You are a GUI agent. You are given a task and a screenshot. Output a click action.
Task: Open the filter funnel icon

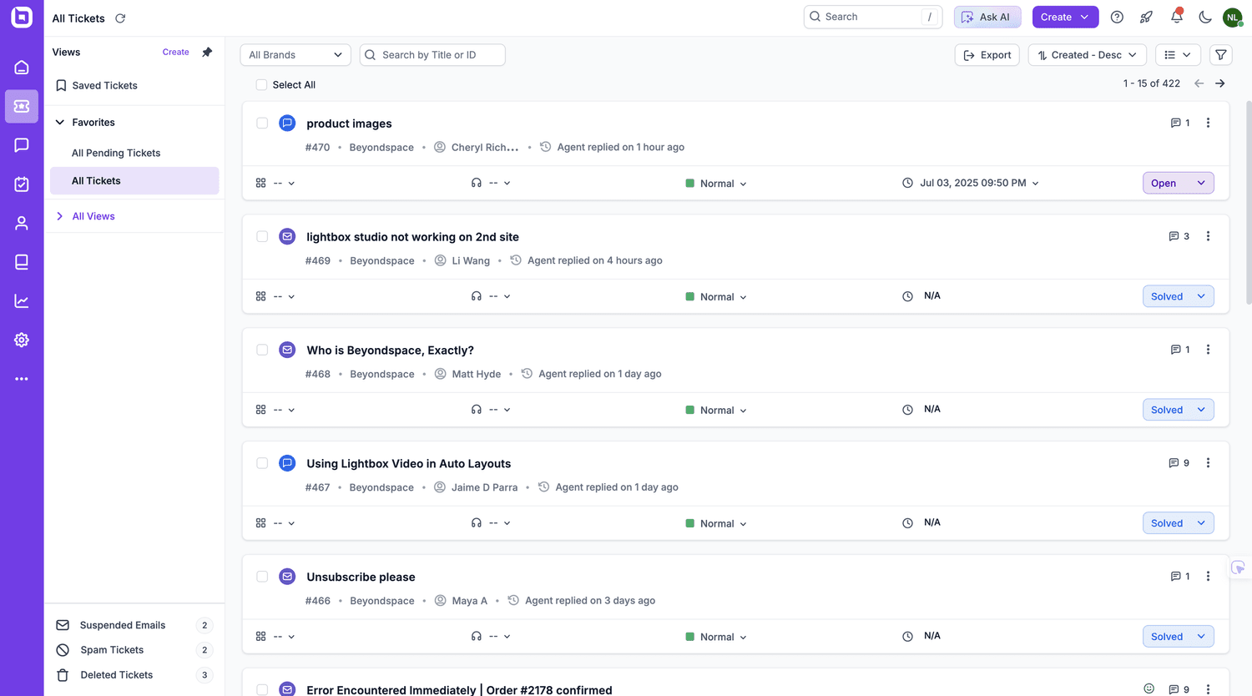[x=1221, y=55]
